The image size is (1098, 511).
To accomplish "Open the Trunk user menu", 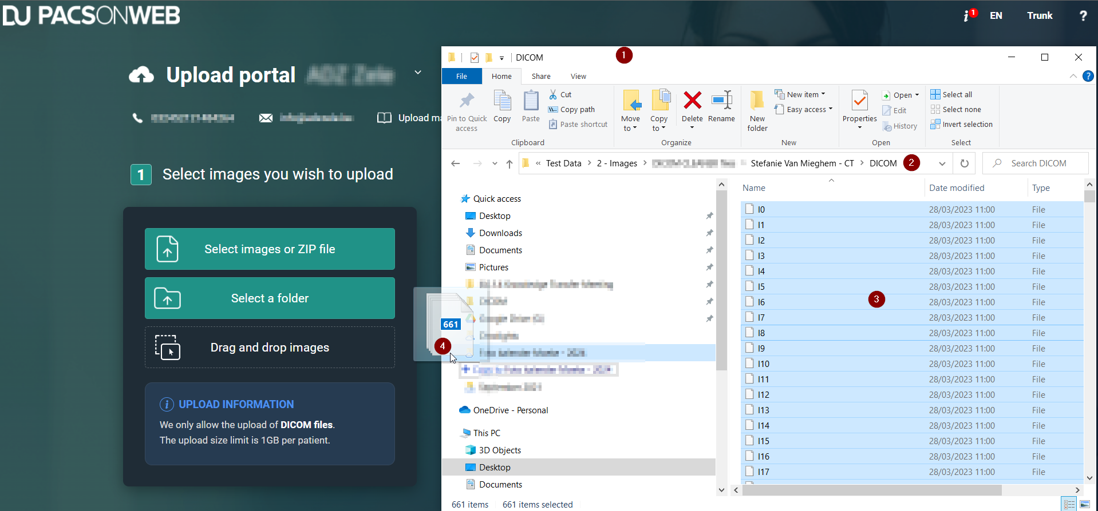I will pos(1040,15).
